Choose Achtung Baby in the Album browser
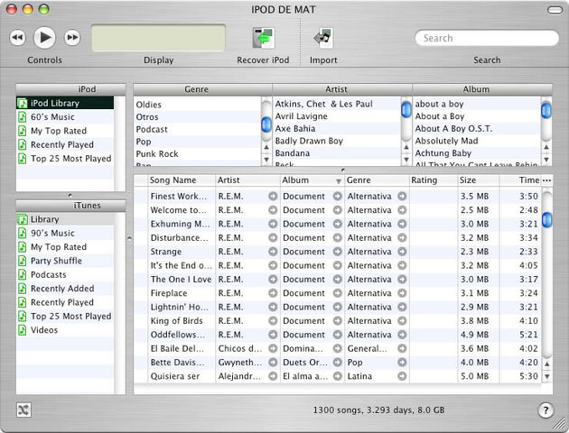 pos(477,153)
